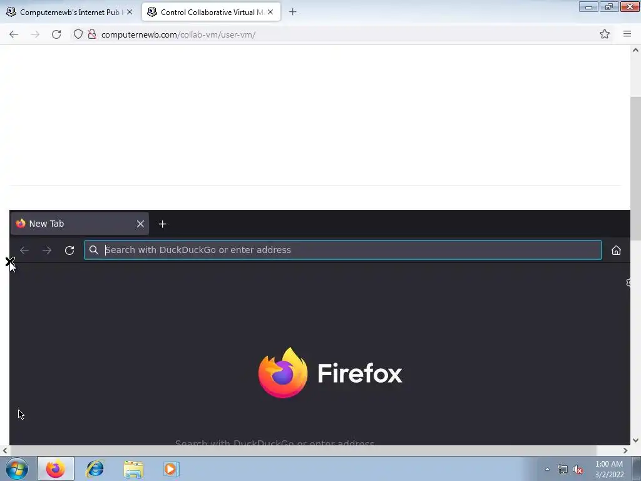The height and width of the screenshot is (481, 641).
Task: Open network status tray icon
Action: pyautogui.click(x=563, y=470)
